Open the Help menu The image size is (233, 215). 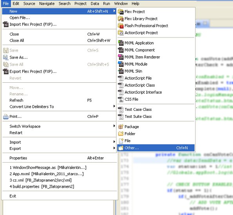tap(135, 4)
